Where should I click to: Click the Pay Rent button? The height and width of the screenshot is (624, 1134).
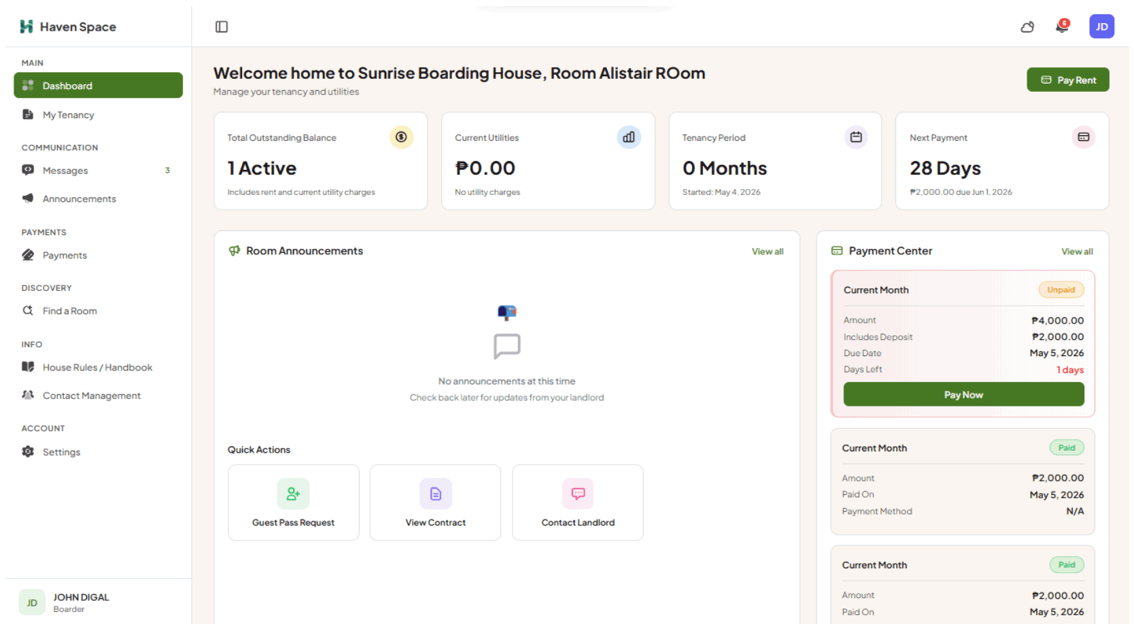[x=1068, y=80]
